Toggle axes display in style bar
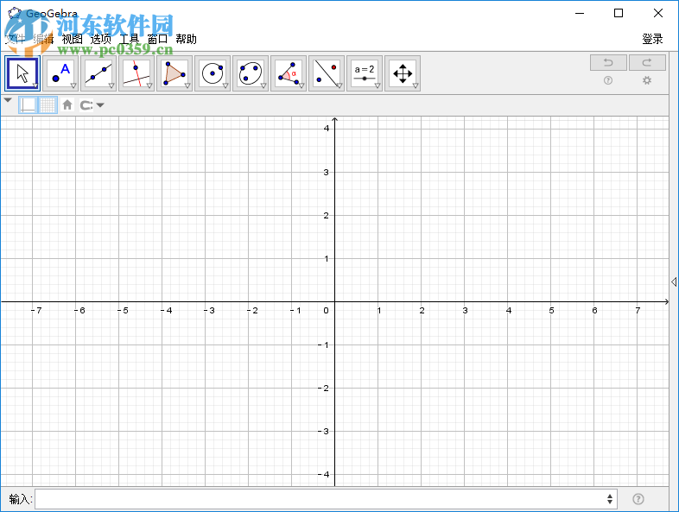Image resolution: width=679 pixels, height=512 pixels. coord(29,104)
